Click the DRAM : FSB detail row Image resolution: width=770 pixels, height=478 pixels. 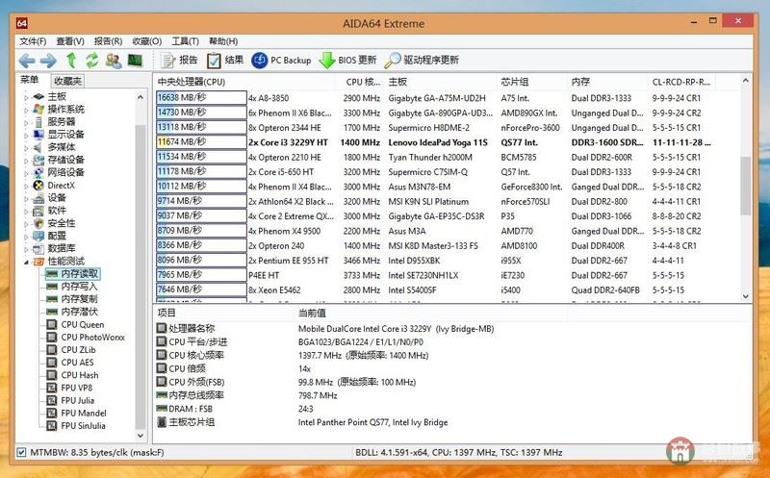451,409
